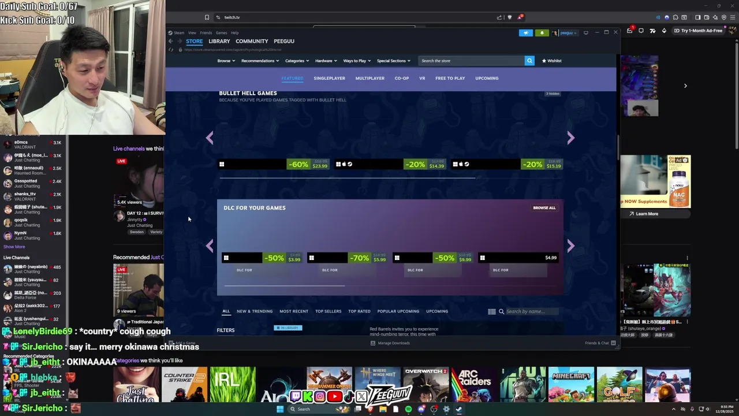Image resolution: width=739 pixels, height=416 pixels.
Task: Show previous DLC For Your Games arrow
Action: 210,246
